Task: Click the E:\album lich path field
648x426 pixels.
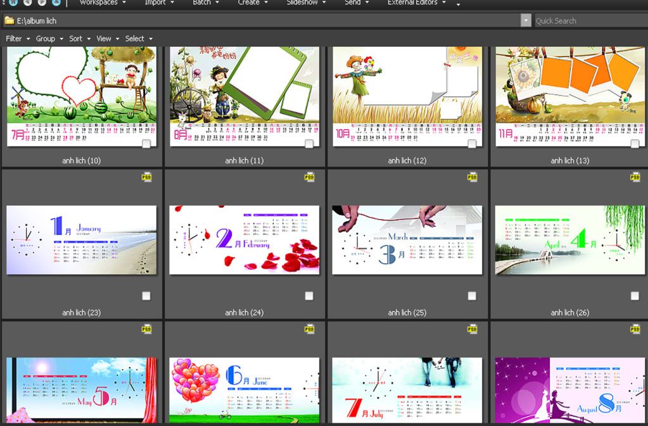Action: 262,20
